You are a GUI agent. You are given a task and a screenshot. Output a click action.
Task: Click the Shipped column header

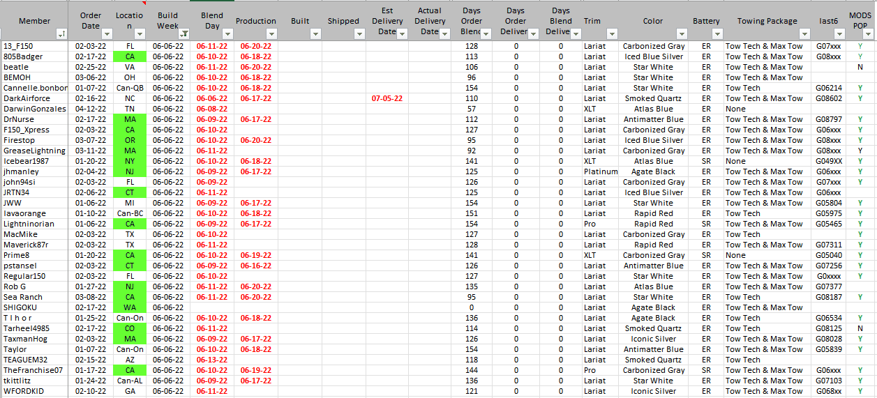343,21
